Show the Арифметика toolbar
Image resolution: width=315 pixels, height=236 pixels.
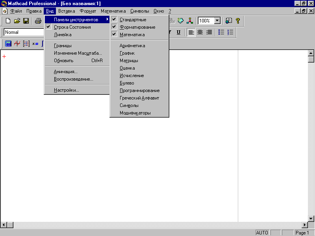[139, 46]
